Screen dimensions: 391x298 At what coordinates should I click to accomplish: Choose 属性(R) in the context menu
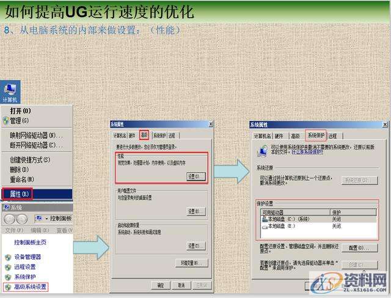pos(37,194)
